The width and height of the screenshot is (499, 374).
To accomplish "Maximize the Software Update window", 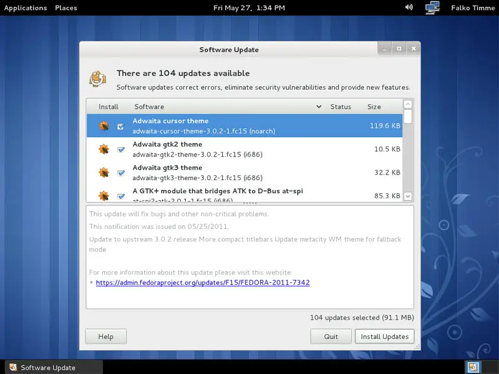I will pos(399,49).
